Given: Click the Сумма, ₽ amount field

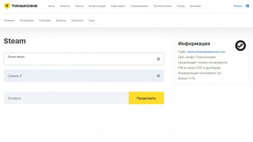Looking at the screenshot, I should point(79,76).
